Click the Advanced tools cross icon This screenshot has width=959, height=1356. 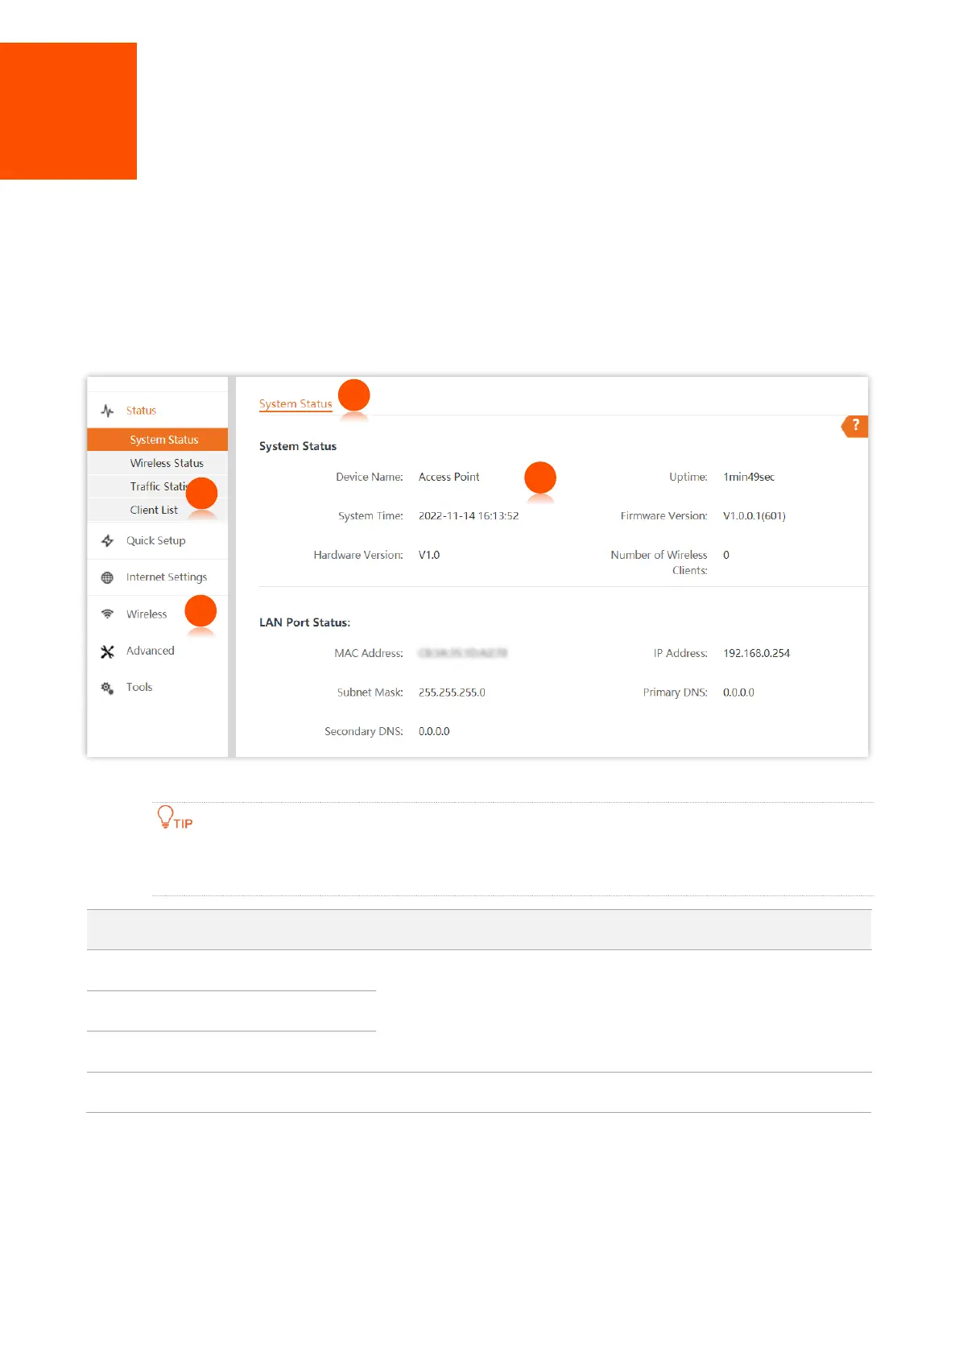107,651
